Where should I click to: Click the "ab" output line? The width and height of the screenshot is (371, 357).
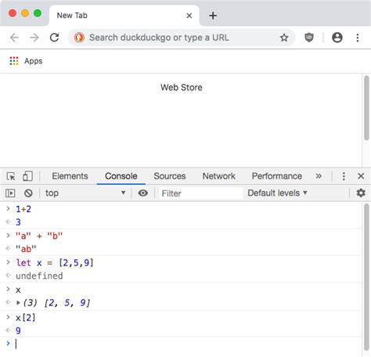tap(26, 249)
